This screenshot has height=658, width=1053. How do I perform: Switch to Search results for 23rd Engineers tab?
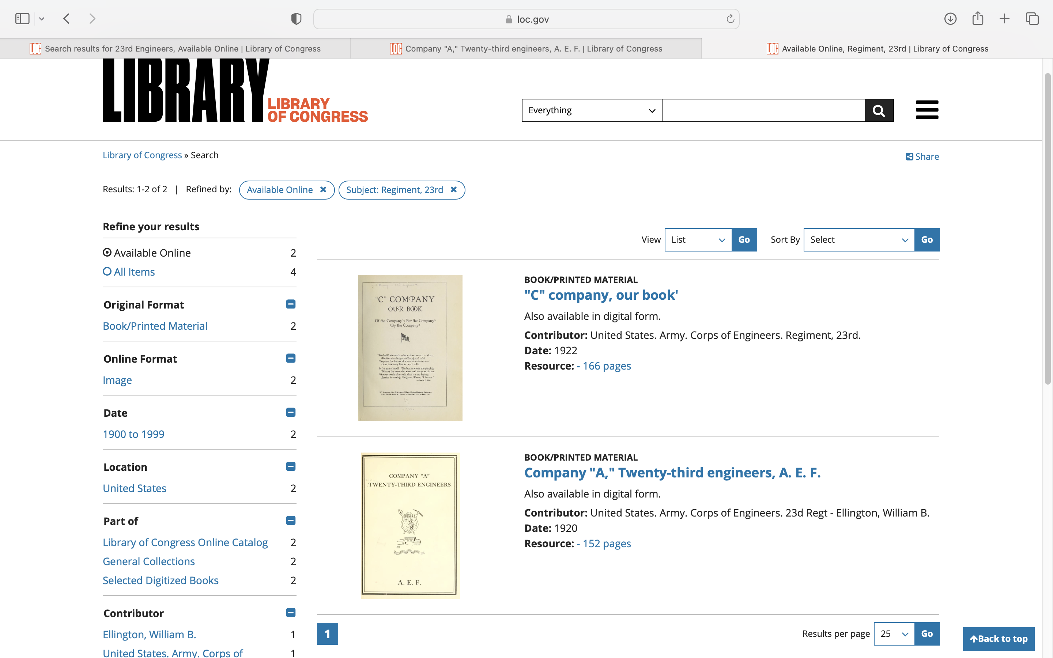point(175,49)
